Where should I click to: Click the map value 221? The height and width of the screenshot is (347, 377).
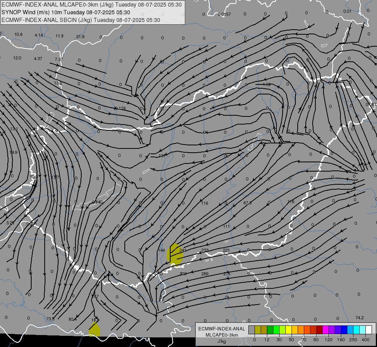pos(226,250)
